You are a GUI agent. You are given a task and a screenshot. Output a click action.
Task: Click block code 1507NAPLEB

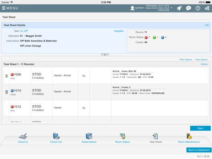[158, 93]
